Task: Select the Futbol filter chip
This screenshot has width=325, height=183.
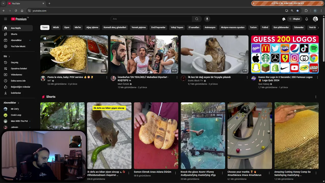Action: [x=265, y=27]
